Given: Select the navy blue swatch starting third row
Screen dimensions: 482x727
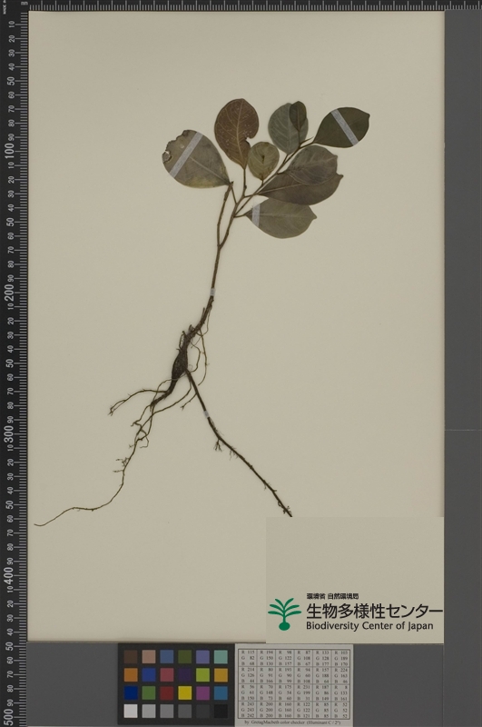Looking at the screenshot, I should coord(131,692).
